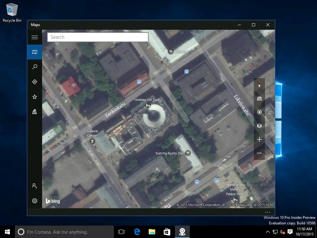The height and width of the screenshot is (238, 317).
Task: Zoom out with the minus button
Action: (259, 153)
